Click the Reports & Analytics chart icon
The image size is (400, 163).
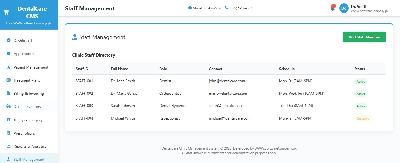pyautogui.click(x=8, y=146)
